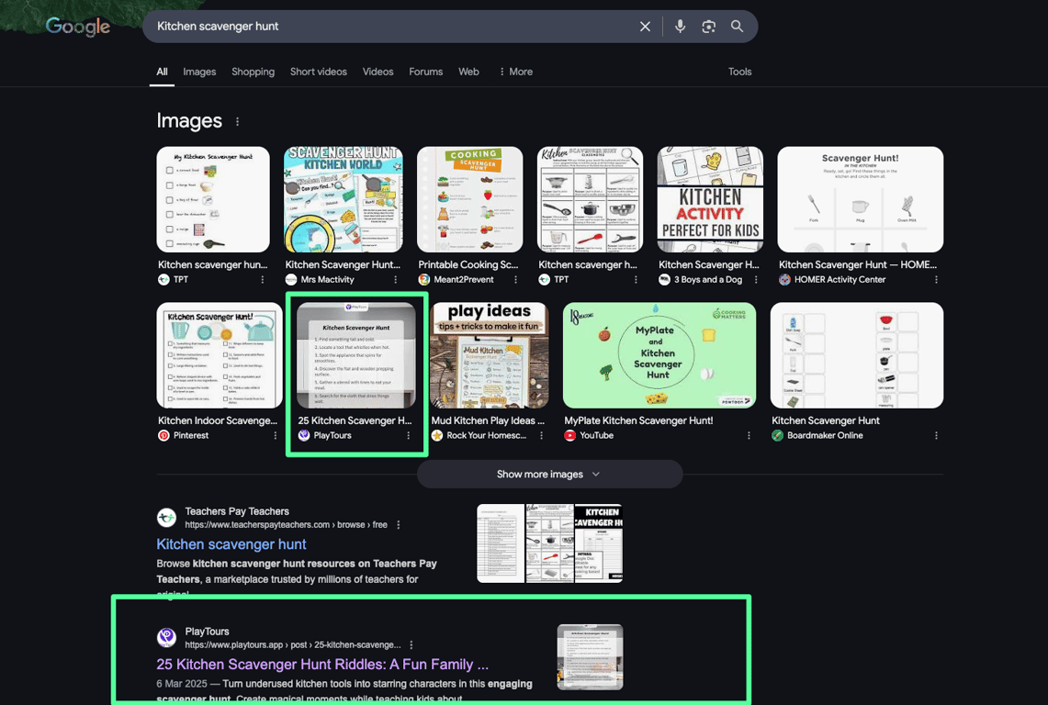
Task: Open three-dot menu for Rock Your Homeschool image
Action: (541, 436)
